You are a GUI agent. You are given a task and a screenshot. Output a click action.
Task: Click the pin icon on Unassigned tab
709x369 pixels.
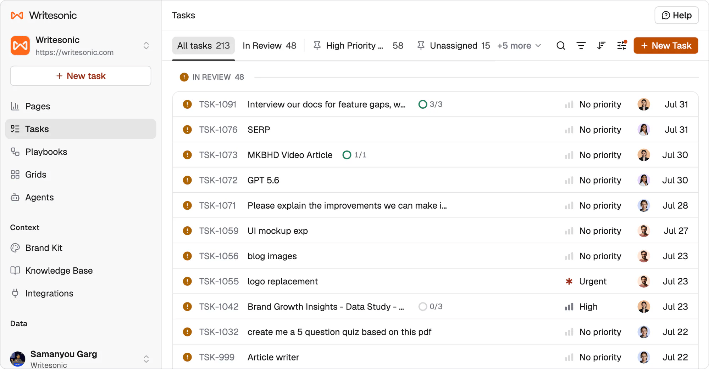coord(421,45)
